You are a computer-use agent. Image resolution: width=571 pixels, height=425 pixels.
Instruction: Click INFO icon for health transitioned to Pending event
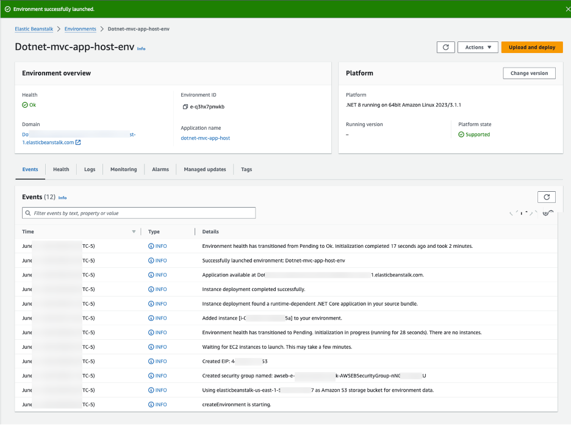click(x=151, y=332)
